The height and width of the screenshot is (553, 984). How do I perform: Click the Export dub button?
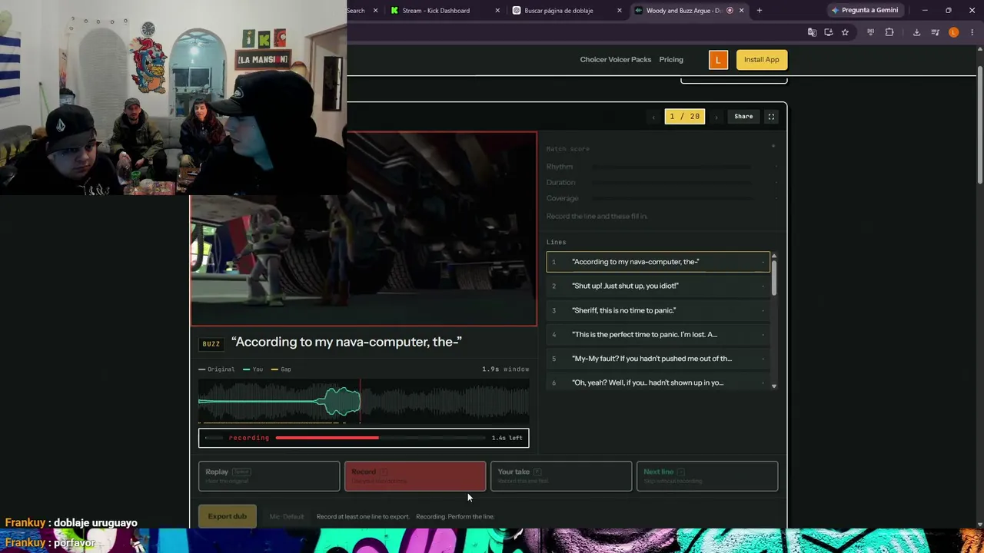pos(227,516)
